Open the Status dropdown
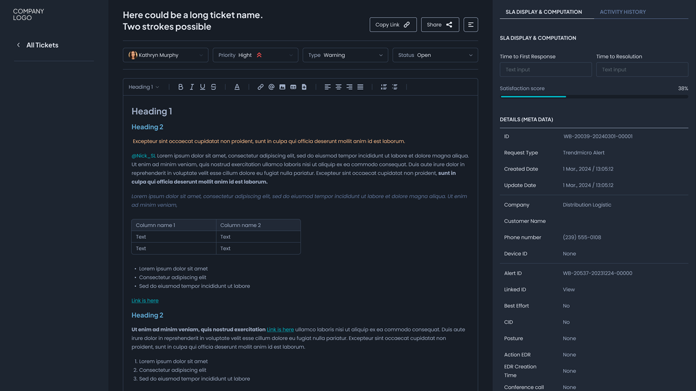Image resolution: width=696 pixels, height=391 pixels. coord(435,55)
